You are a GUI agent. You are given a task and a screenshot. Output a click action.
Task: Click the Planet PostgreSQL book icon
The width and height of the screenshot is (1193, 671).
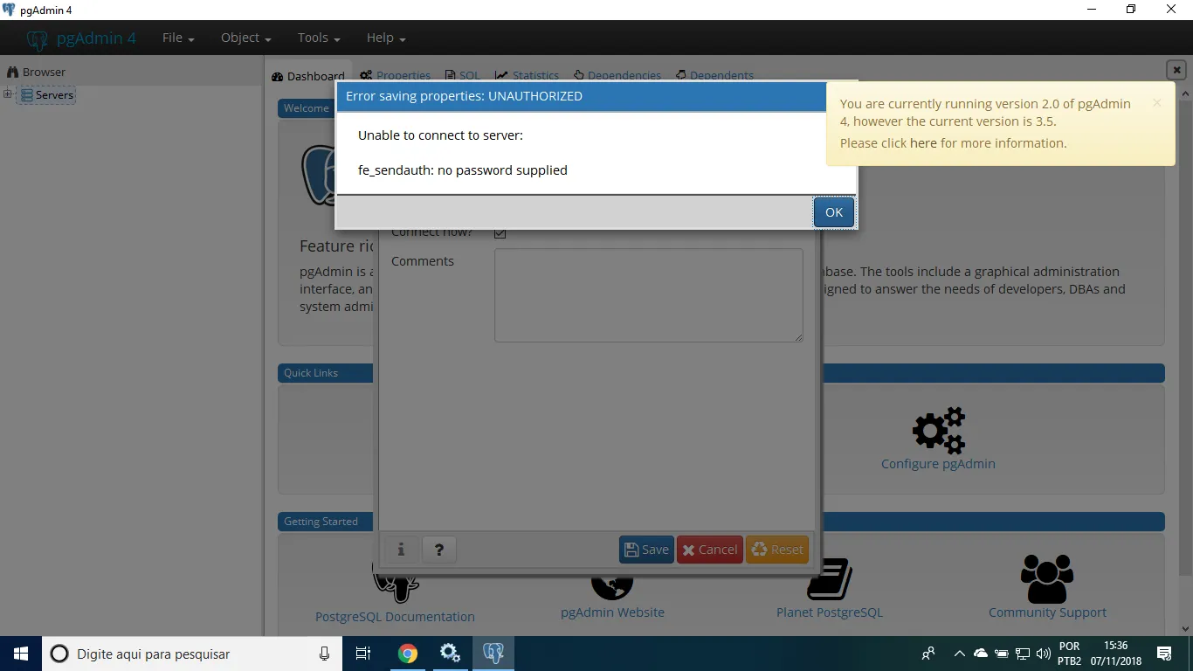click(829, 580)
